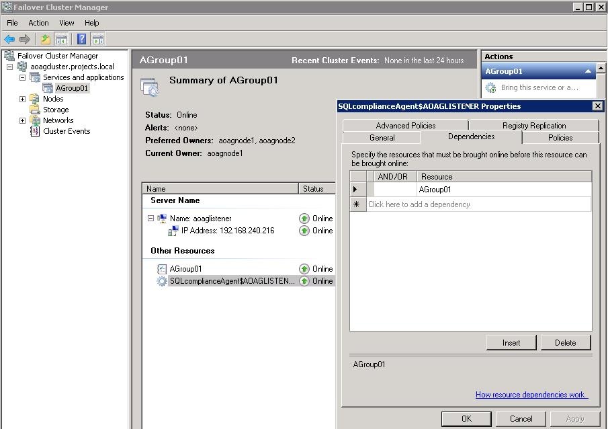
Task: Collapse the aoaglistener server name entry
Action: pyautogui.click(x=151, y=219)
